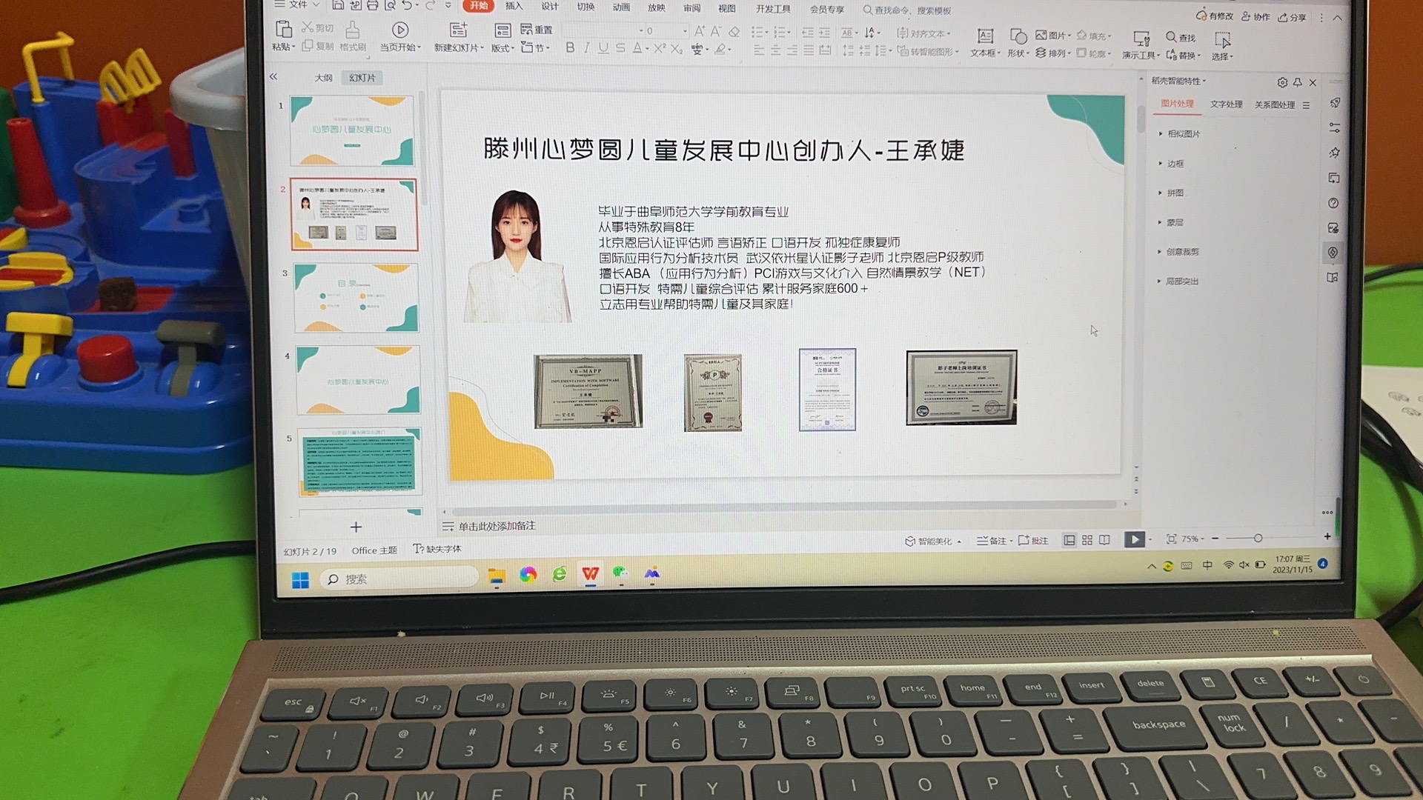The height and width of the screenshot is (800, 1423).
Task: Click the zoom slider handle
Action: (1258, 538)
